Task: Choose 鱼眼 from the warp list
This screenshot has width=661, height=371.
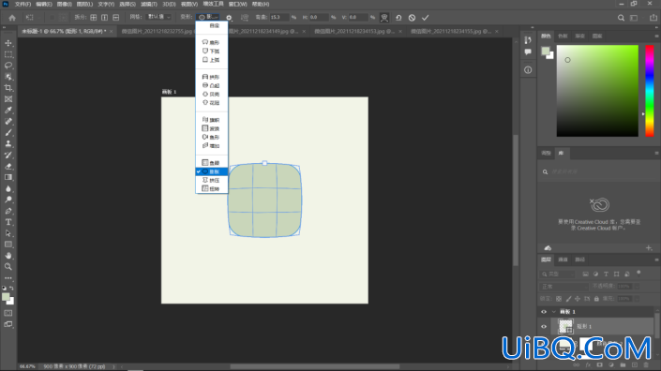Action: click(212, 163)
